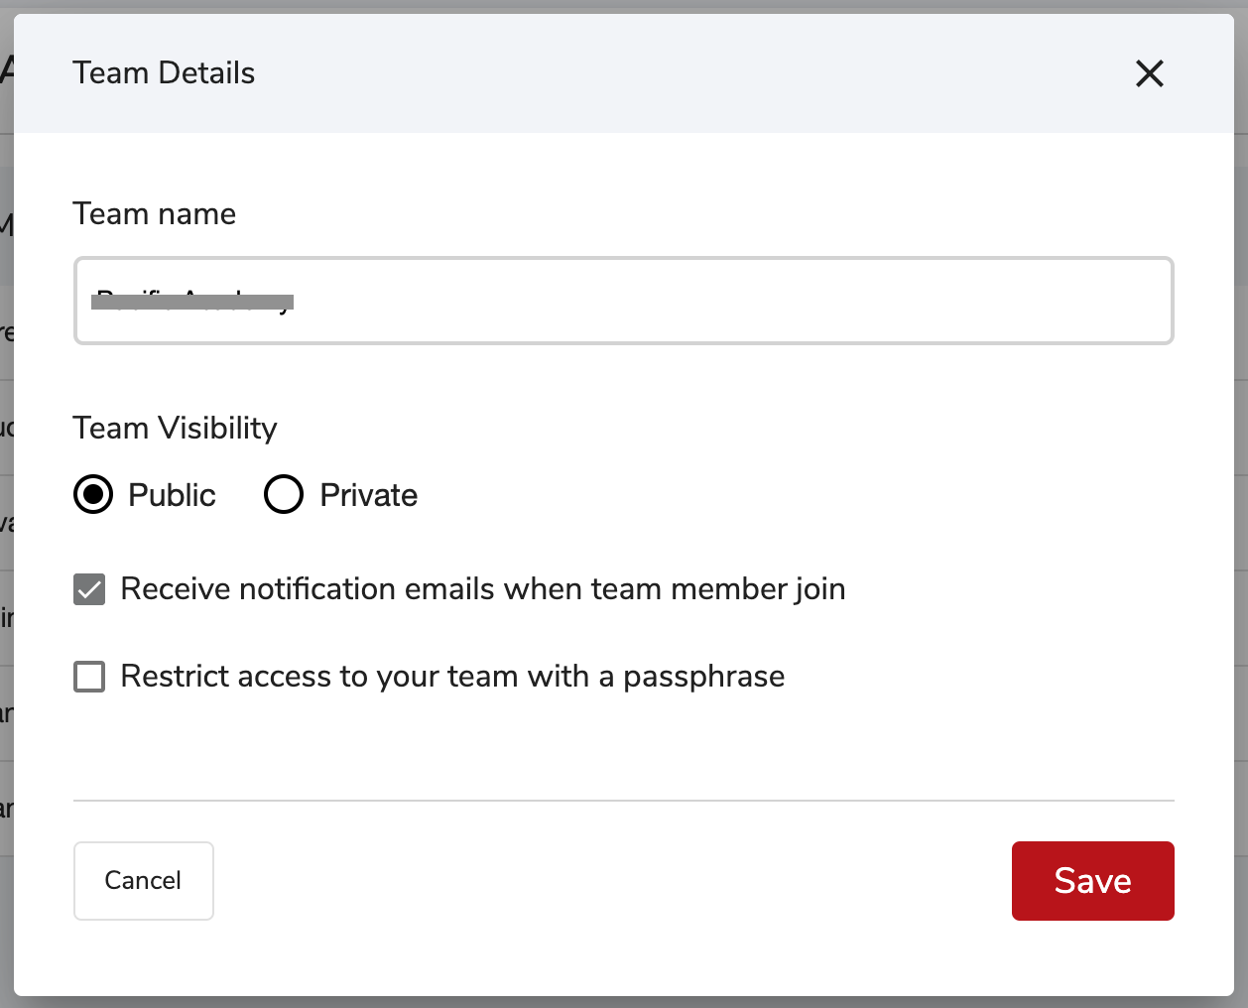Click the divider line above Cancel and Save
Viewport: 1248px width, 1008px height.
point(623,800)
